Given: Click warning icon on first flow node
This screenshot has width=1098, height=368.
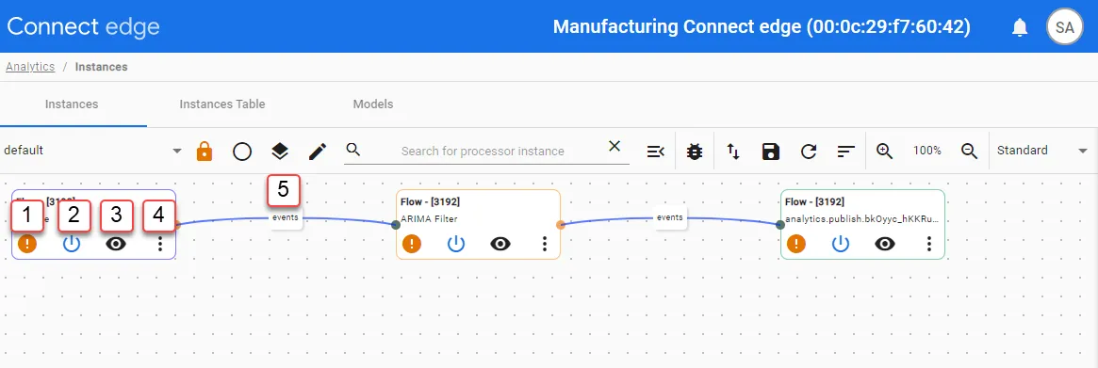Looking at the screenshot, I should (27, 244).
